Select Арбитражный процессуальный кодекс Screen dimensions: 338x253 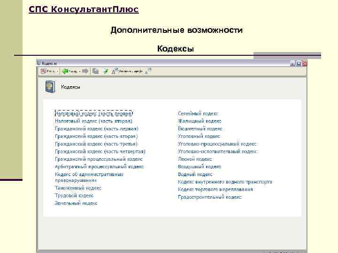pyautogui.click(x=100, y=166)
